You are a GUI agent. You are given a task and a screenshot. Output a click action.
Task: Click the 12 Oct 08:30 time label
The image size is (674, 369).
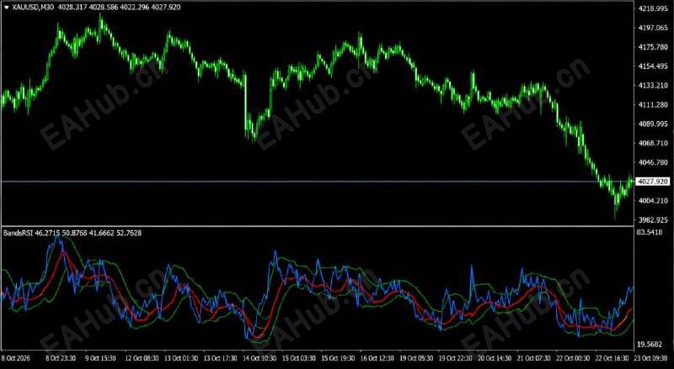(142, 358)
